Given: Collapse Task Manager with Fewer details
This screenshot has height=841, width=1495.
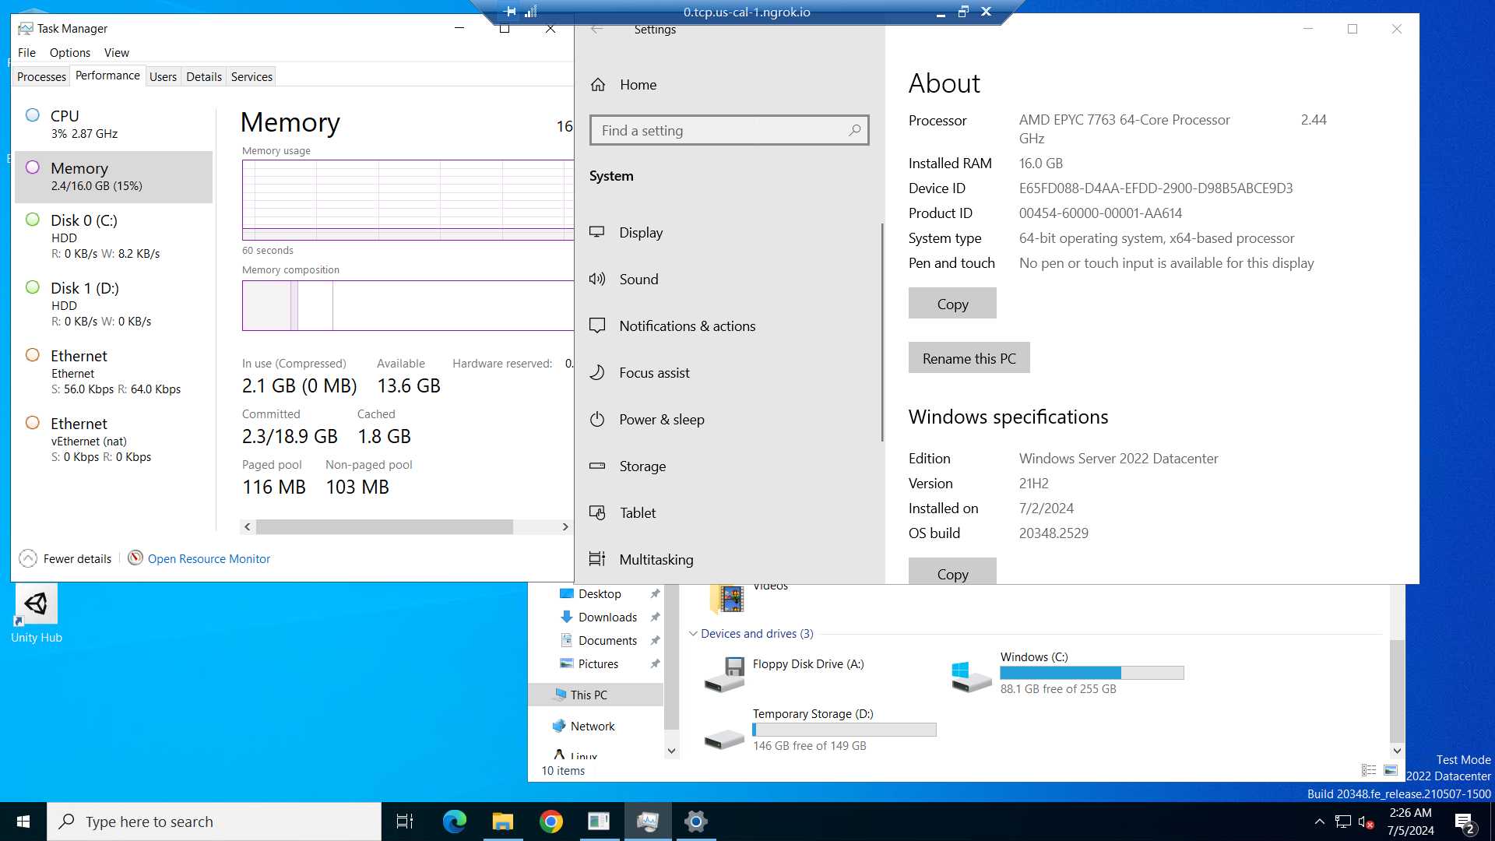Looking at the screenshot, I should point(65,558).
